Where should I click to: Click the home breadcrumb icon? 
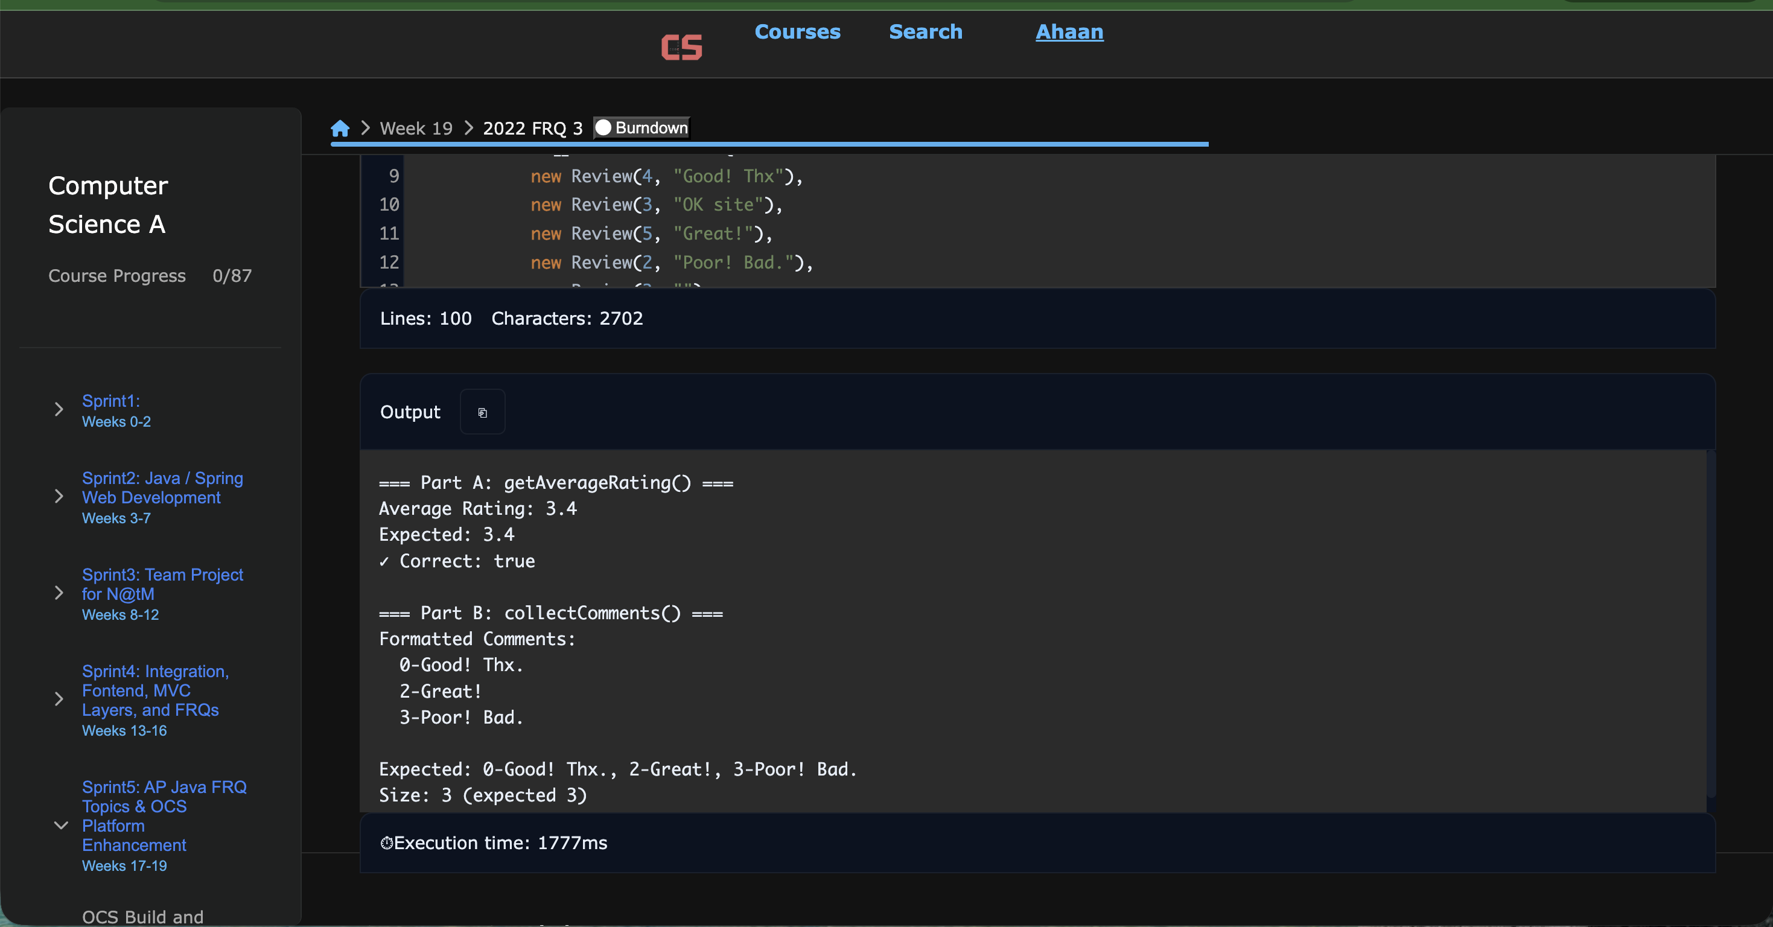[x=340, y=128]
